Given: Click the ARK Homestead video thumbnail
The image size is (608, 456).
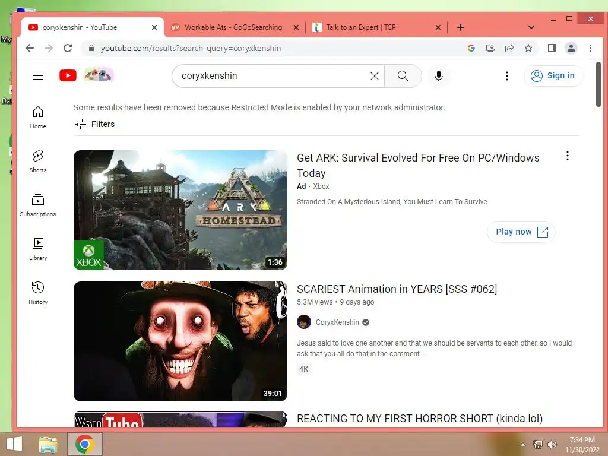Looking at the screenshot, I should (x=180, y=210).
